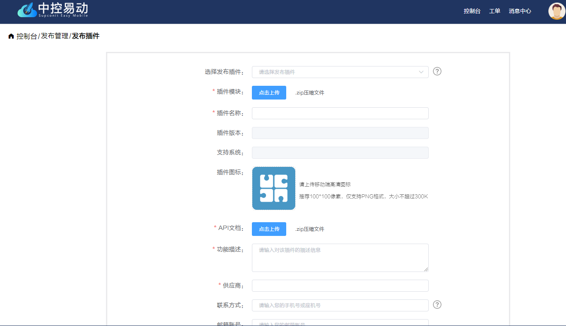Click help icon beside 联系方式
The width and height of the screenshot is (566, 326).
(x=437, y=305)
